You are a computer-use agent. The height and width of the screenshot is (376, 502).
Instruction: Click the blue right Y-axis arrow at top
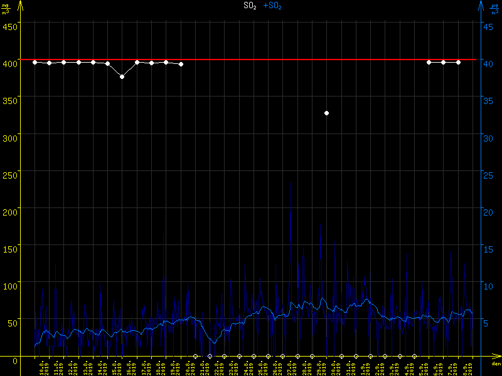coord(481,5)
